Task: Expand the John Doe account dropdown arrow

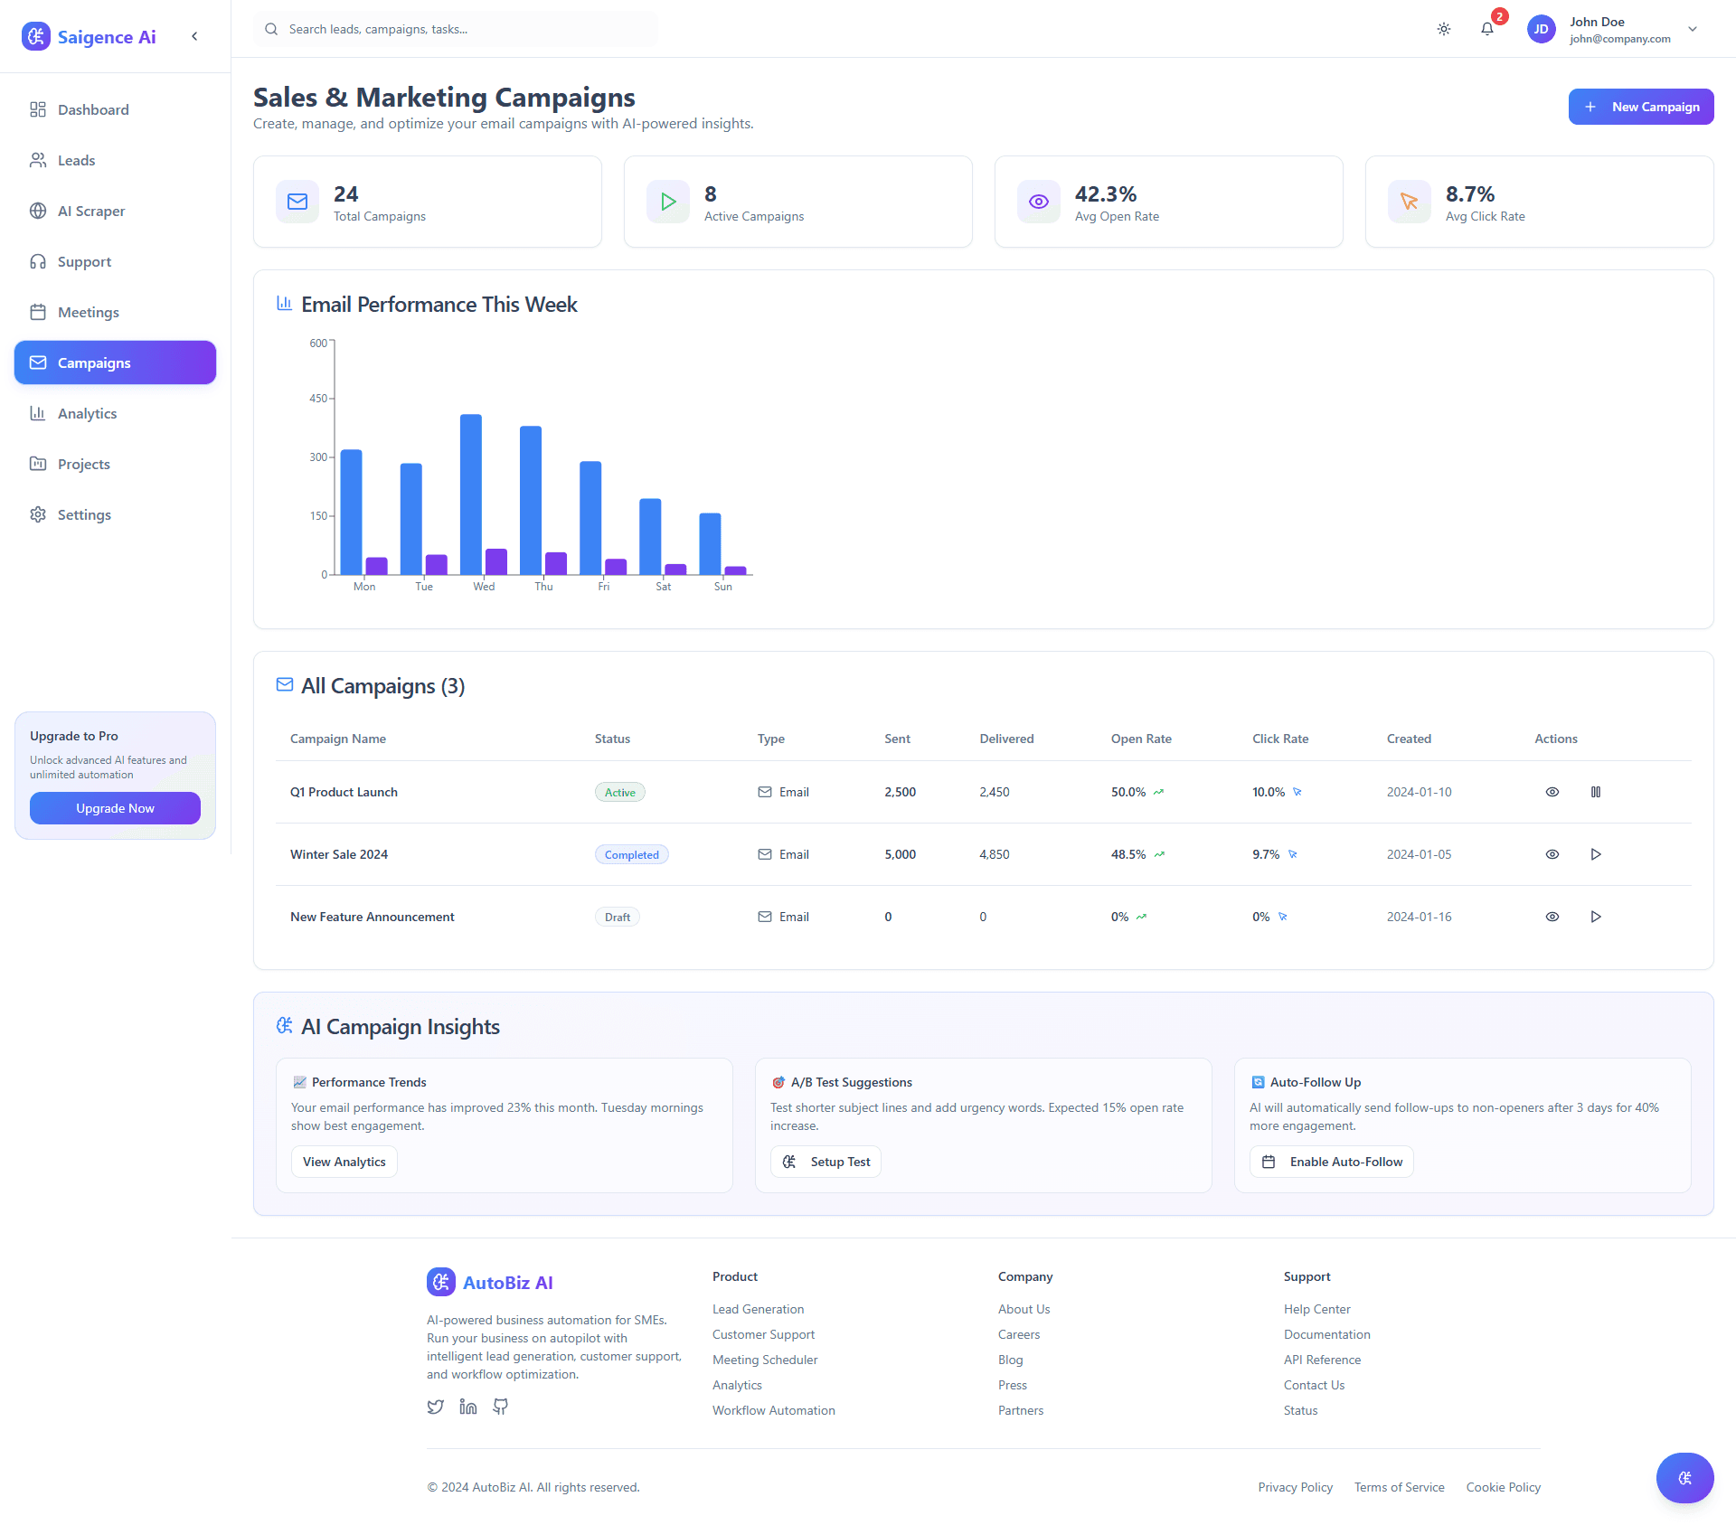Action: click(1693, 29)
